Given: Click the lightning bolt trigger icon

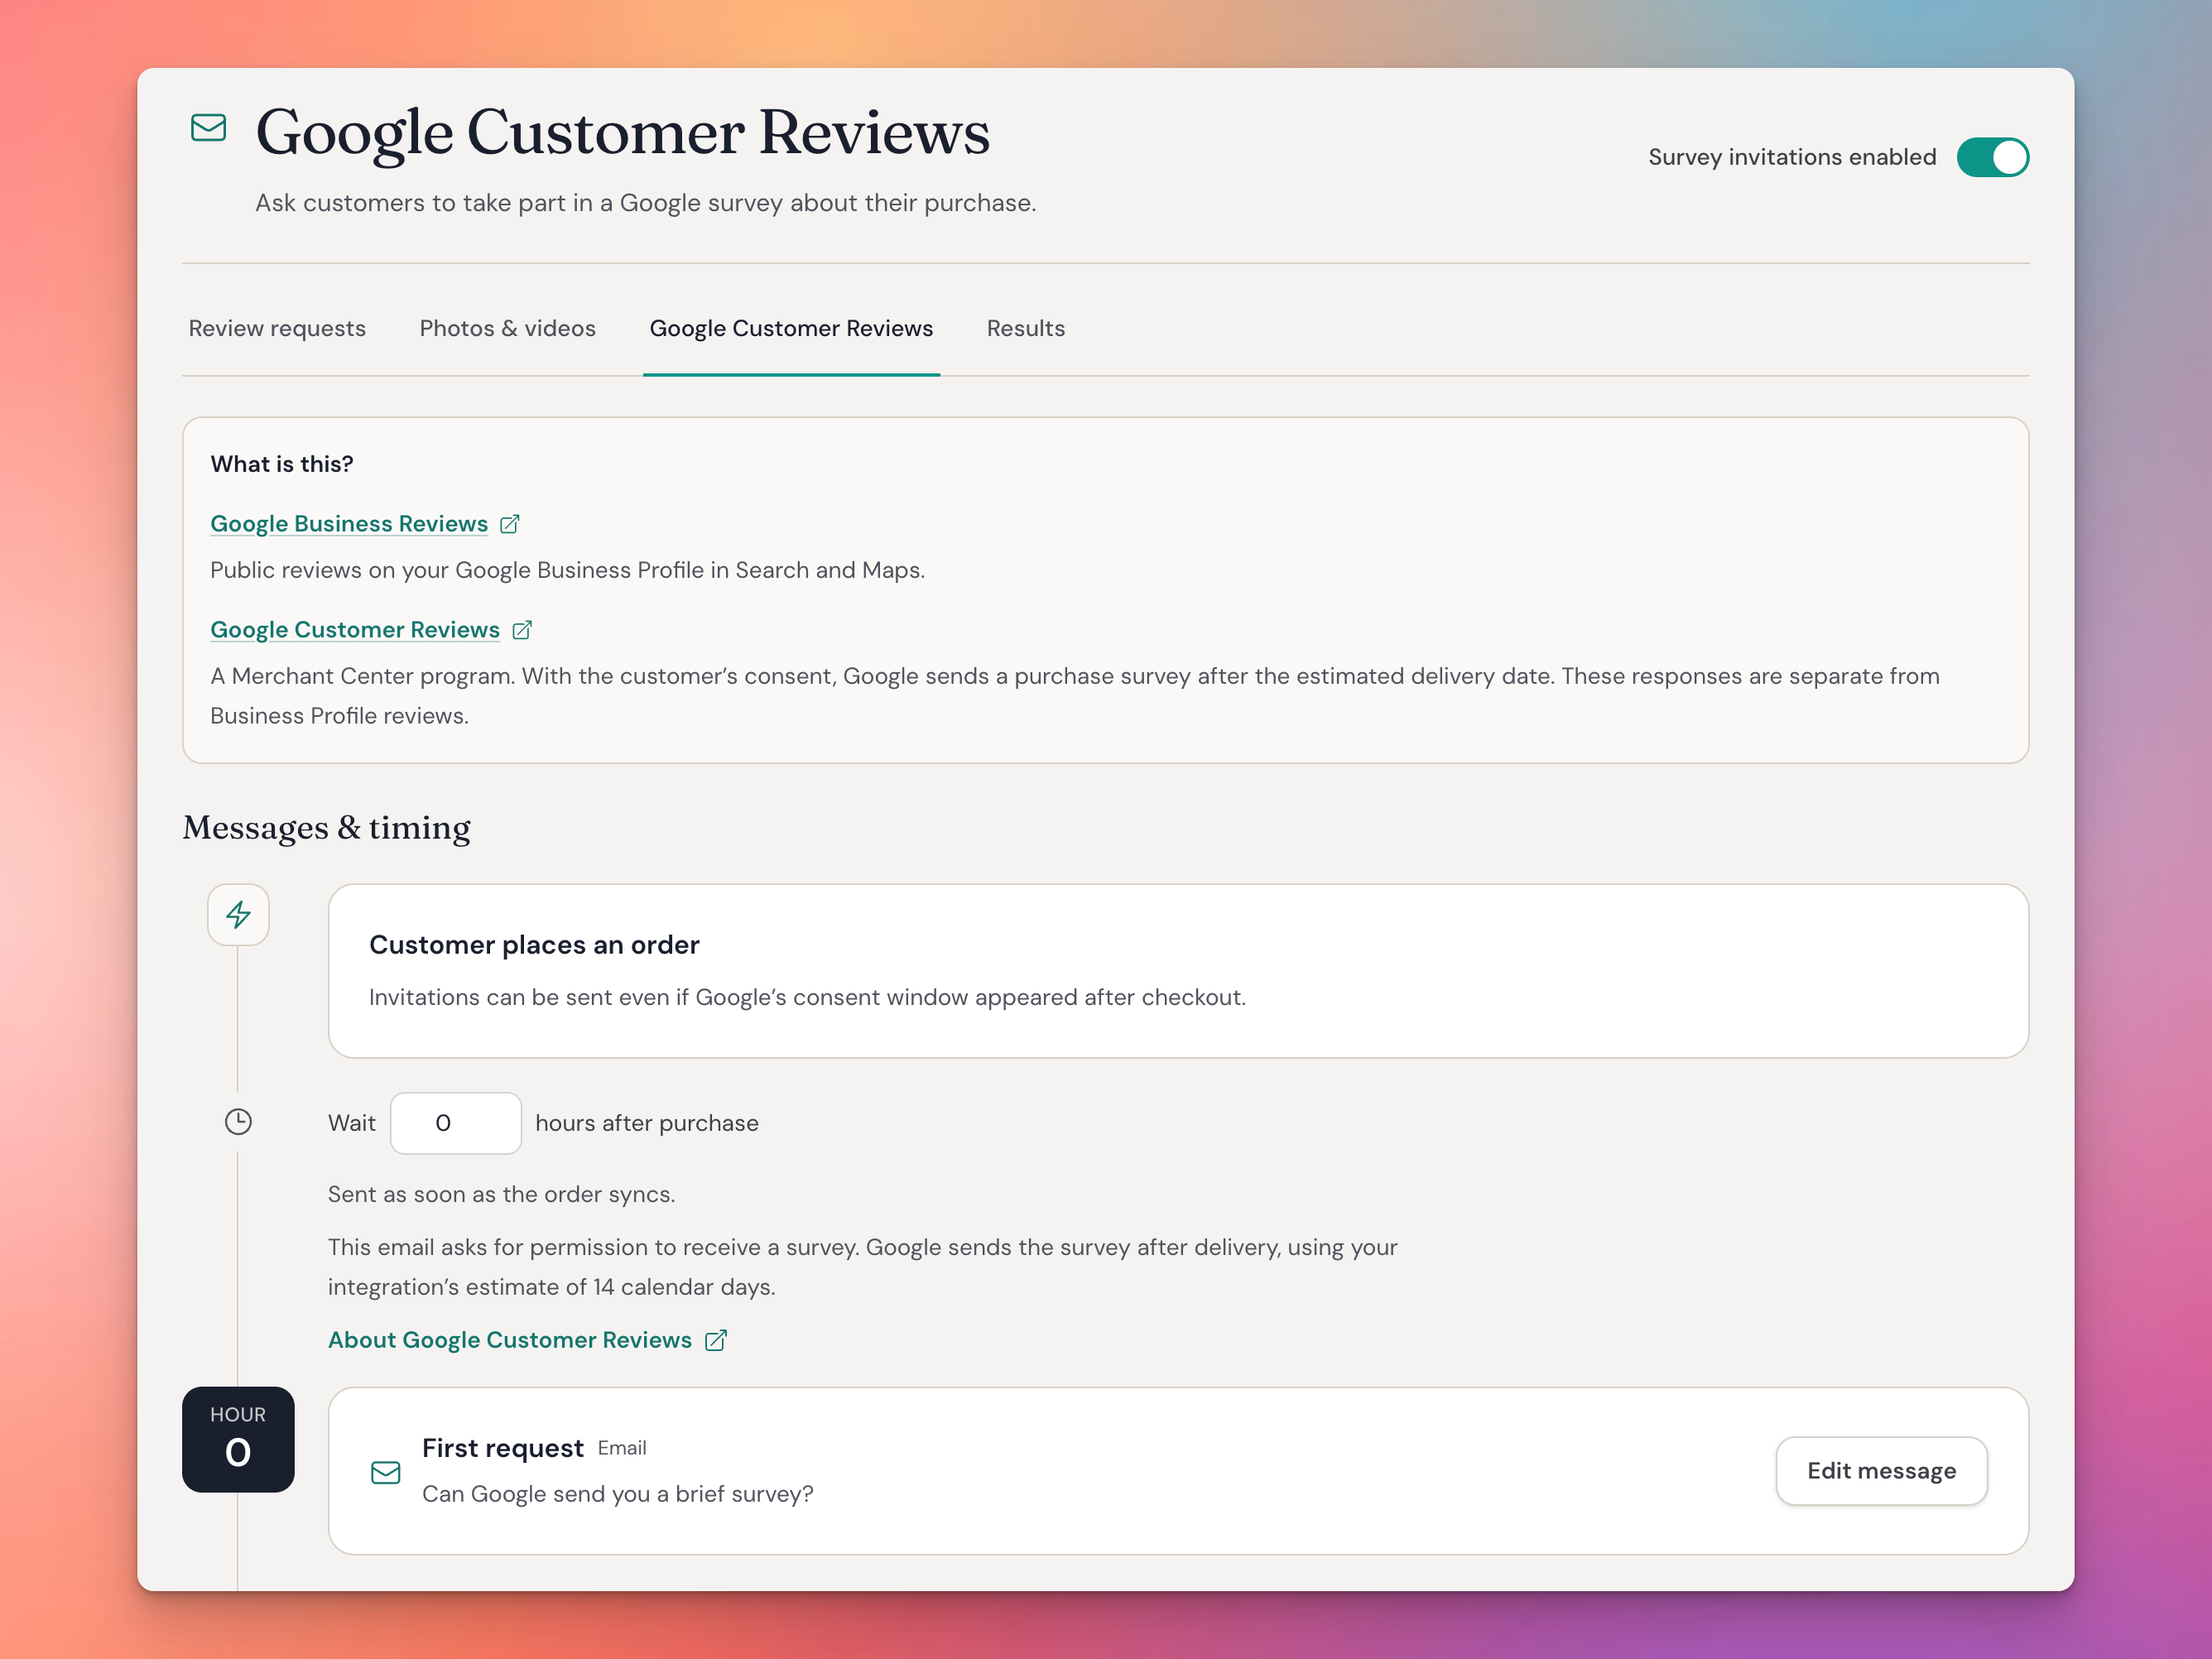Looking at the screenshot, I should click(238, 915).
